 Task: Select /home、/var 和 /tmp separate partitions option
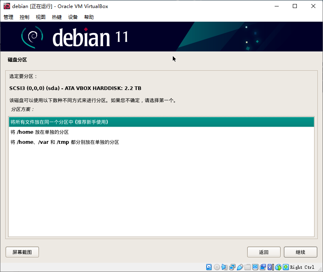(161, 142)
